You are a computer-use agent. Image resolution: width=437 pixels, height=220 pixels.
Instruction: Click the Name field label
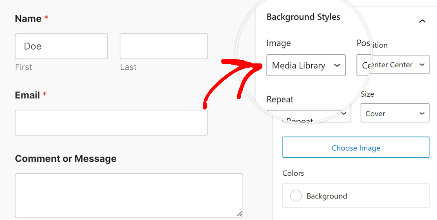(28, 19)
